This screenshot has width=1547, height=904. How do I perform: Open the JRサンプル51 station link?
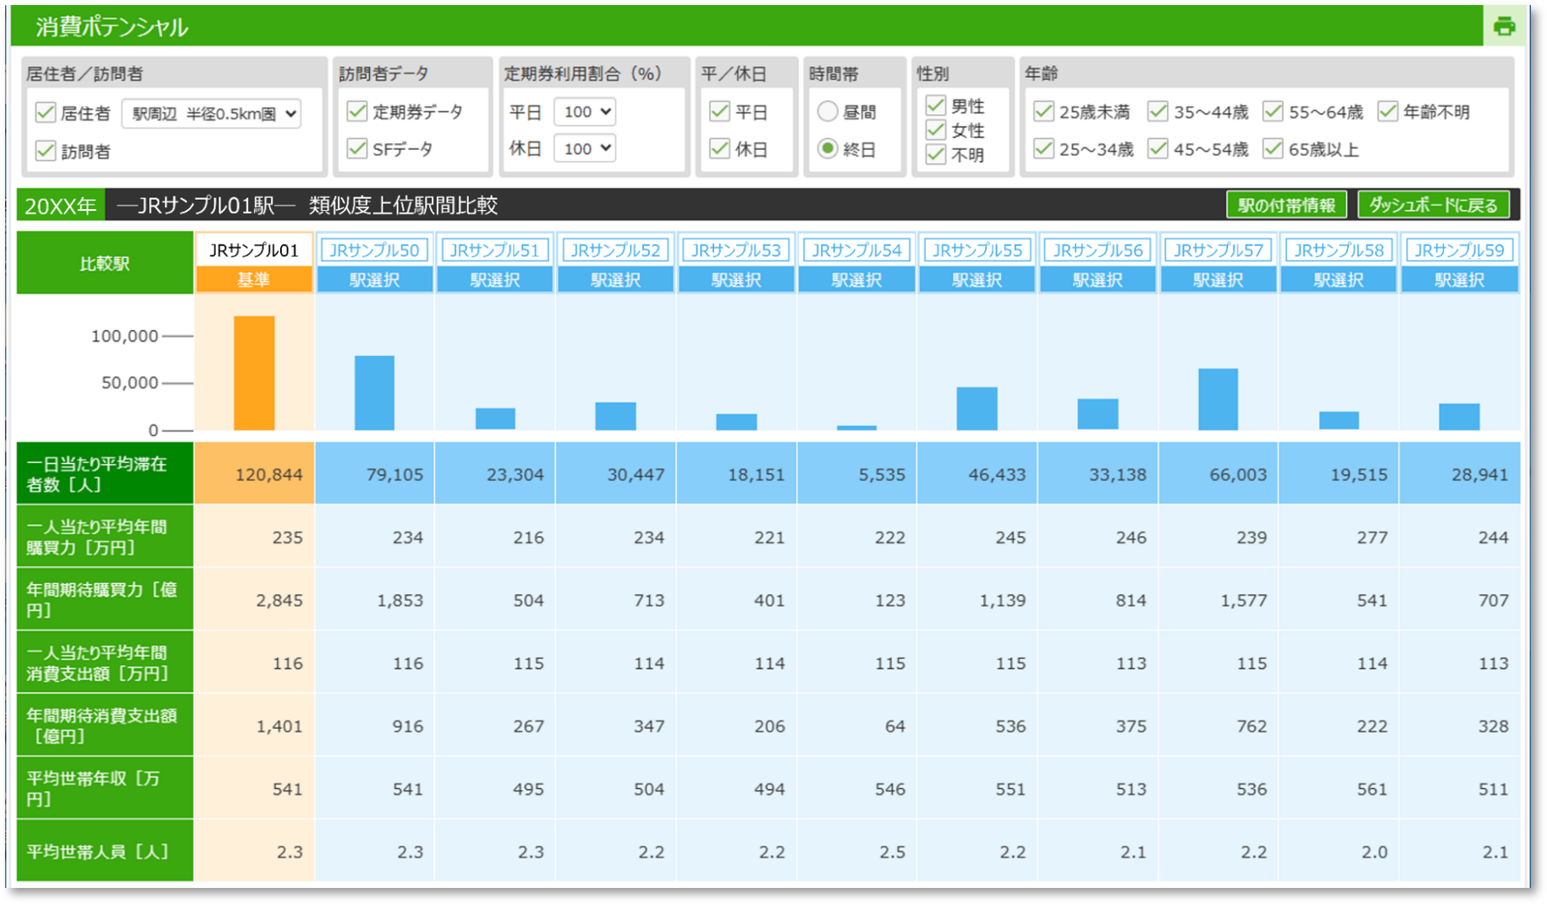pyautogui.click(x=495, y=250)
